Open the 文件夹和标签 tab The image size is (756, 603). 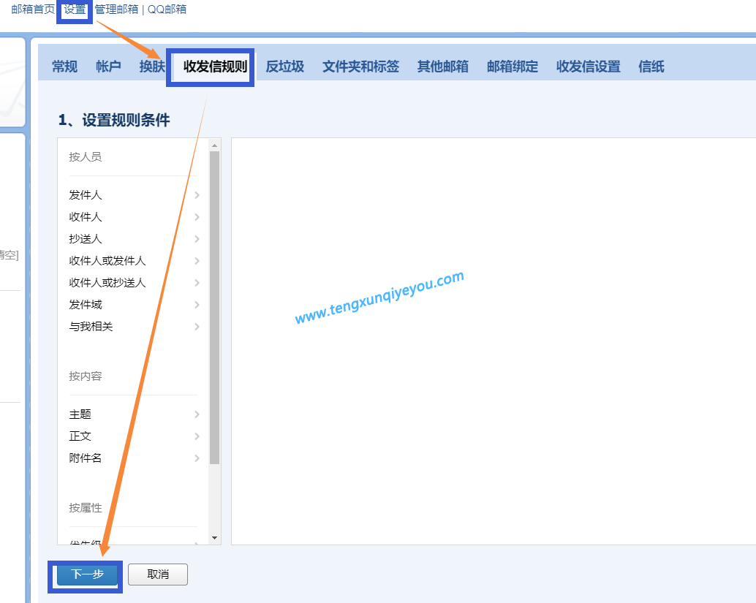[x=360, y=67]
